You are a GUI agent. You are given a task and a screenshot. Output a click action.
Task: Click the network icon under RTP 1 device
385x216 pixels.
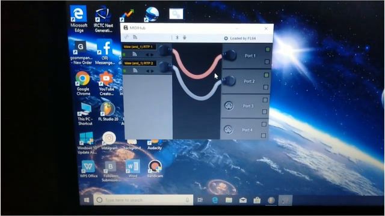tap(135, 54)
